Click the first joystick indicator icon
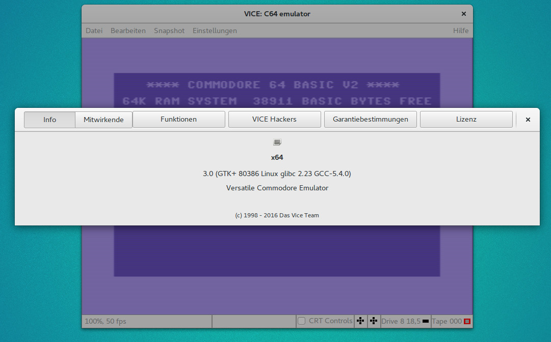The width and height of the screenshot is (551, 342). click(361, 321)
